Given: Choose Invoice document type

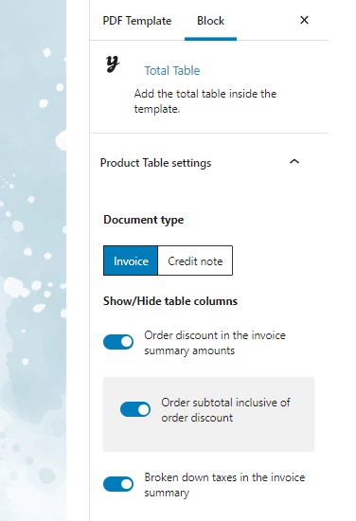Looking at the screenshot, I should [131, 260].
